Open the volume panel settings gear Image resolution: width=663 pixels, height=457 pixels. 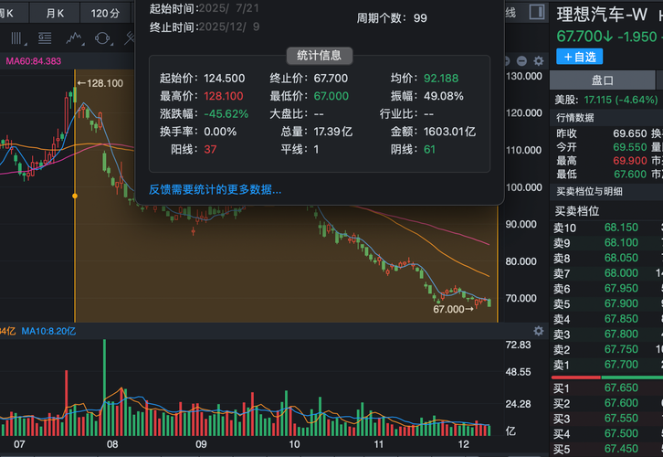tap(536, 330)
